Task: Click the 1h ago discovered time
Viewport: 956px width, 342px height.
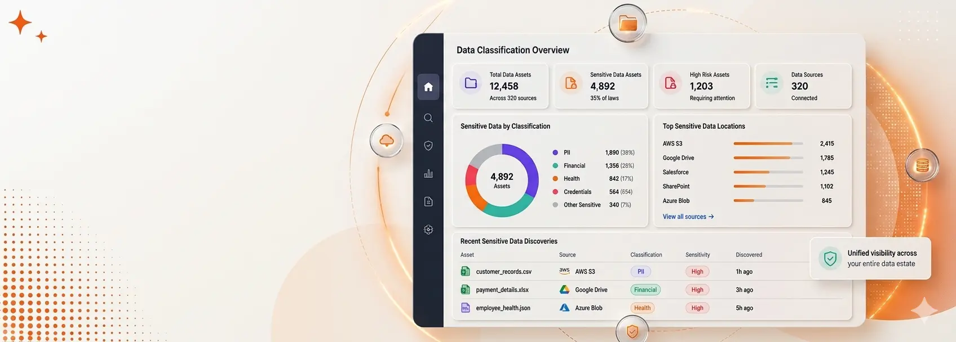Action: click(744, 272)
